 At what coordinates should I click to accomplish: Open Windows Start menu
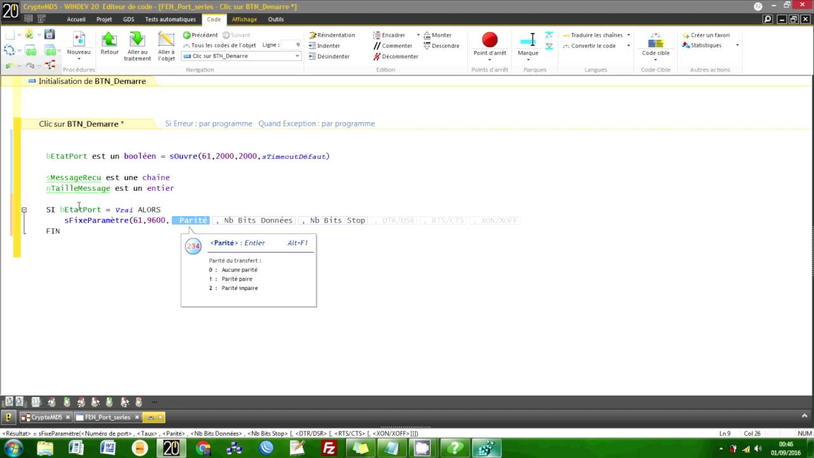[x=13, y=448]
